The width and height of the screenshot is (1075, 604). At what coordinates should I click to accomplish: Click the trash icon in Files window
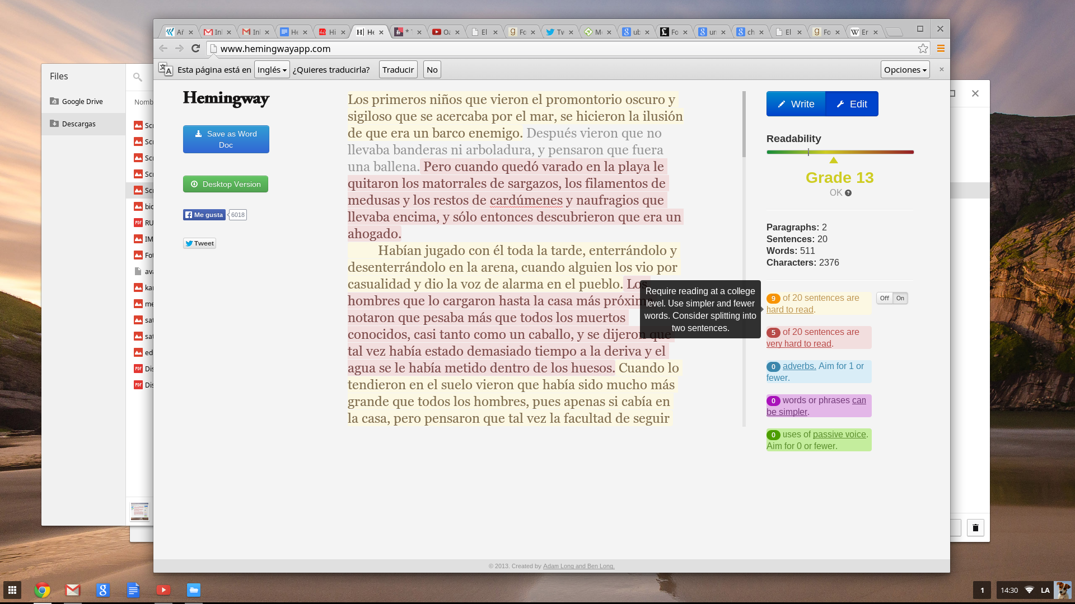coord(975,528)
